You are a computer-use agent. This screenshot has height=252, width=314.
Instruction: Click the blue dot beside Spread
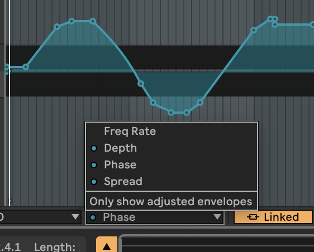94,182
